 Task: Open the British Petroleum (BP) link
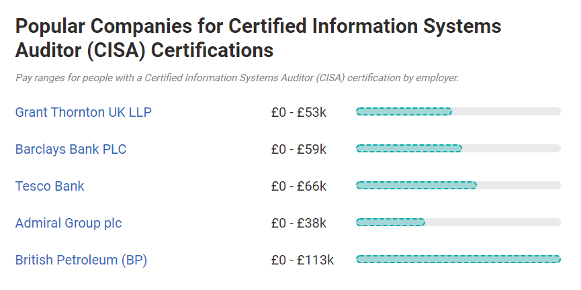81,260
